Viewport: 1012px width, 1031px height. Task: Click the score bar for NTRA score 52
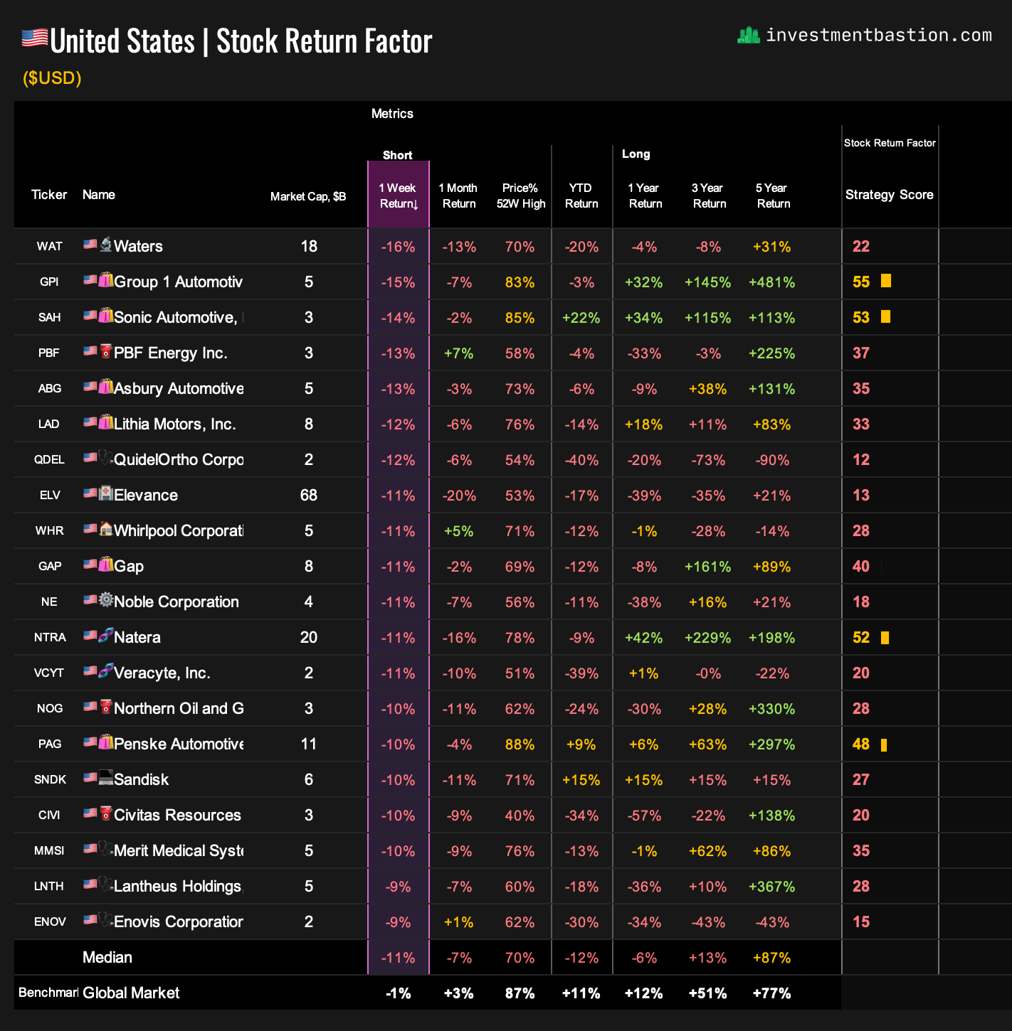pos(885,638)
